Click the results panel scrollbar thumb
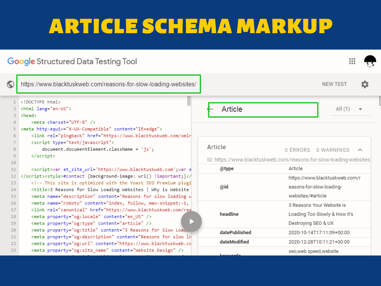 (380, 101)
